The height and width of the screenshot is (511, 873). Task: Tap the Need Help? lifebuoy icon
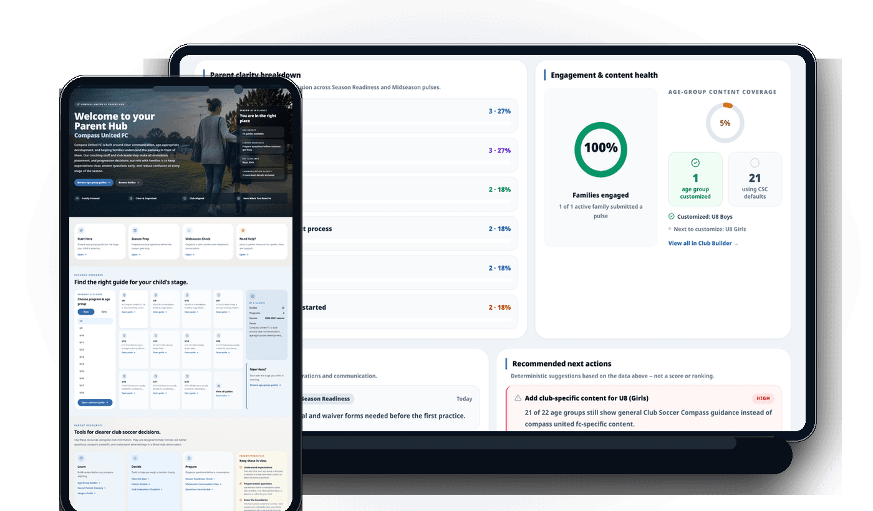click(243, 231)
